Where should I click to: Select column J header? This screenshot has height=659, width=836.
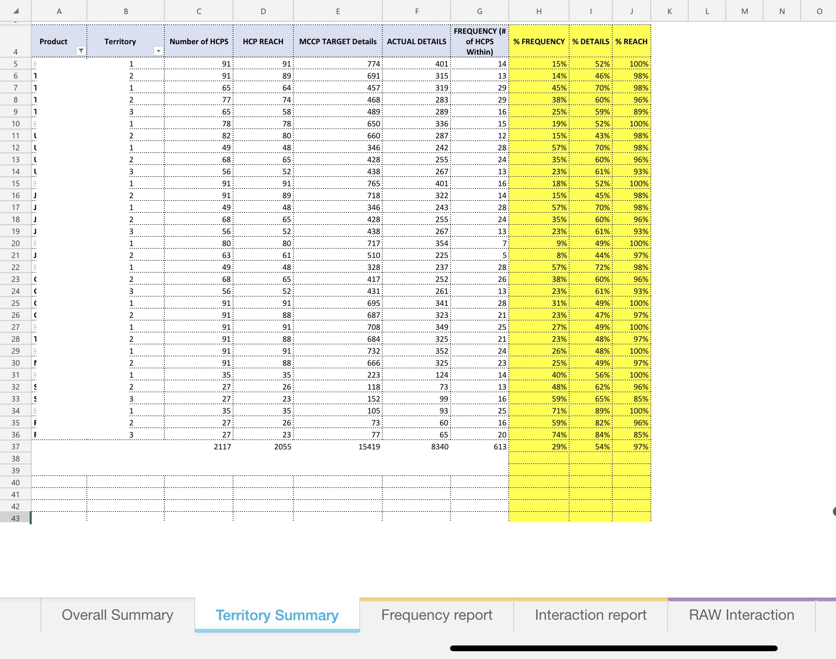(x=632, y=11)
